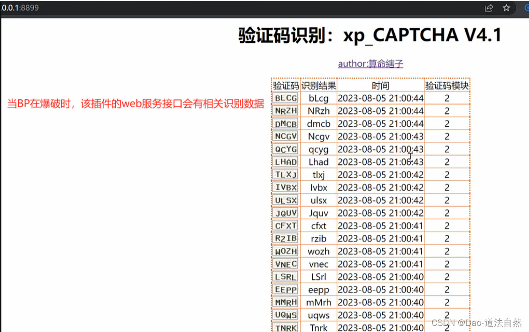Click the timestamp in the cfxt row
The width and height of the screenshot is (529, 332).
(x=380, y=226)
